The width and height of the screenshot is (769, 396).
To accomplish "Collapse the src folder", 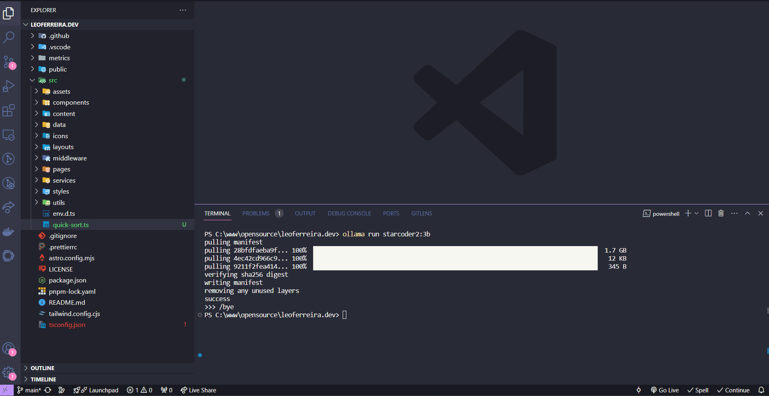I will 107,80.
